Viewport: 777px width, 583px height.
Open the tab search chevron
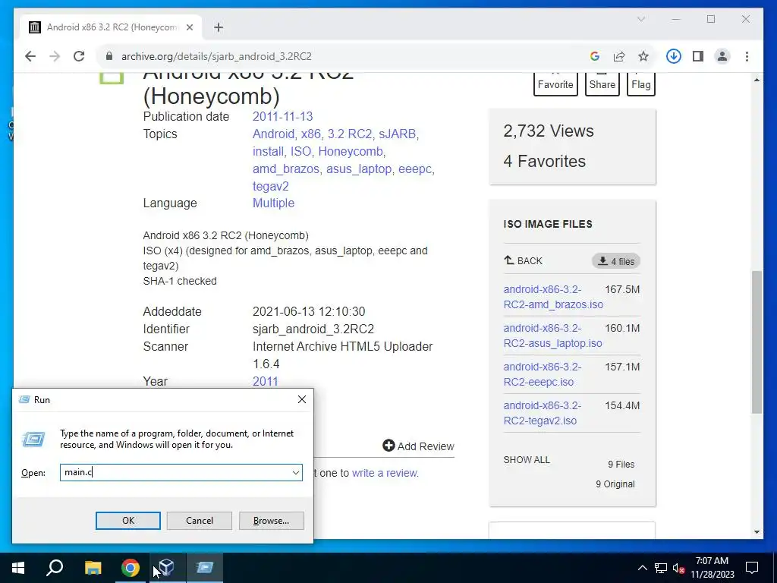click(640, 19)
